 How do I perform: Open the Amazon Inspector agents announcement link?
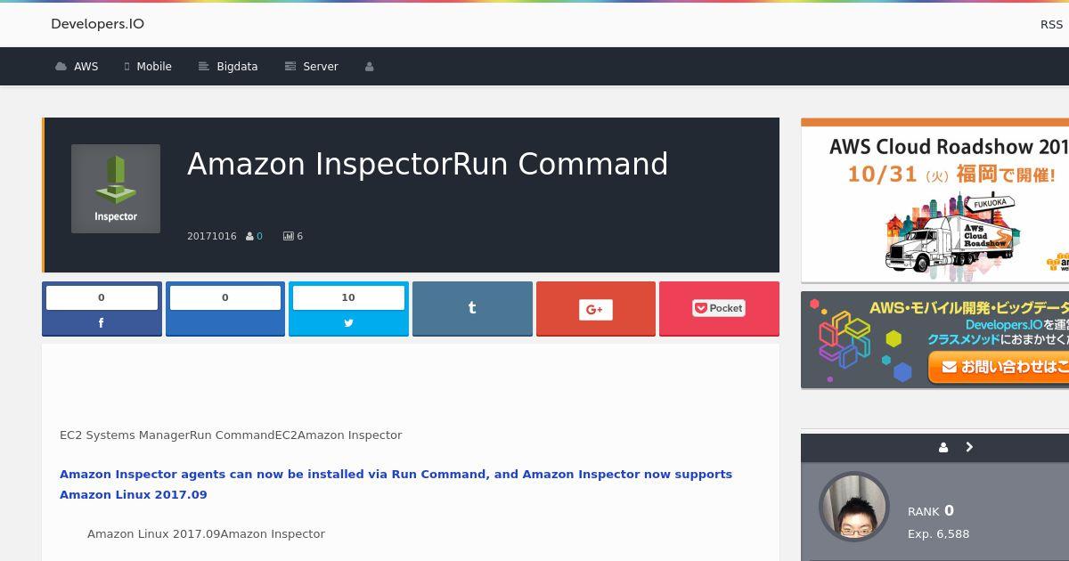(x=396, y=484)
